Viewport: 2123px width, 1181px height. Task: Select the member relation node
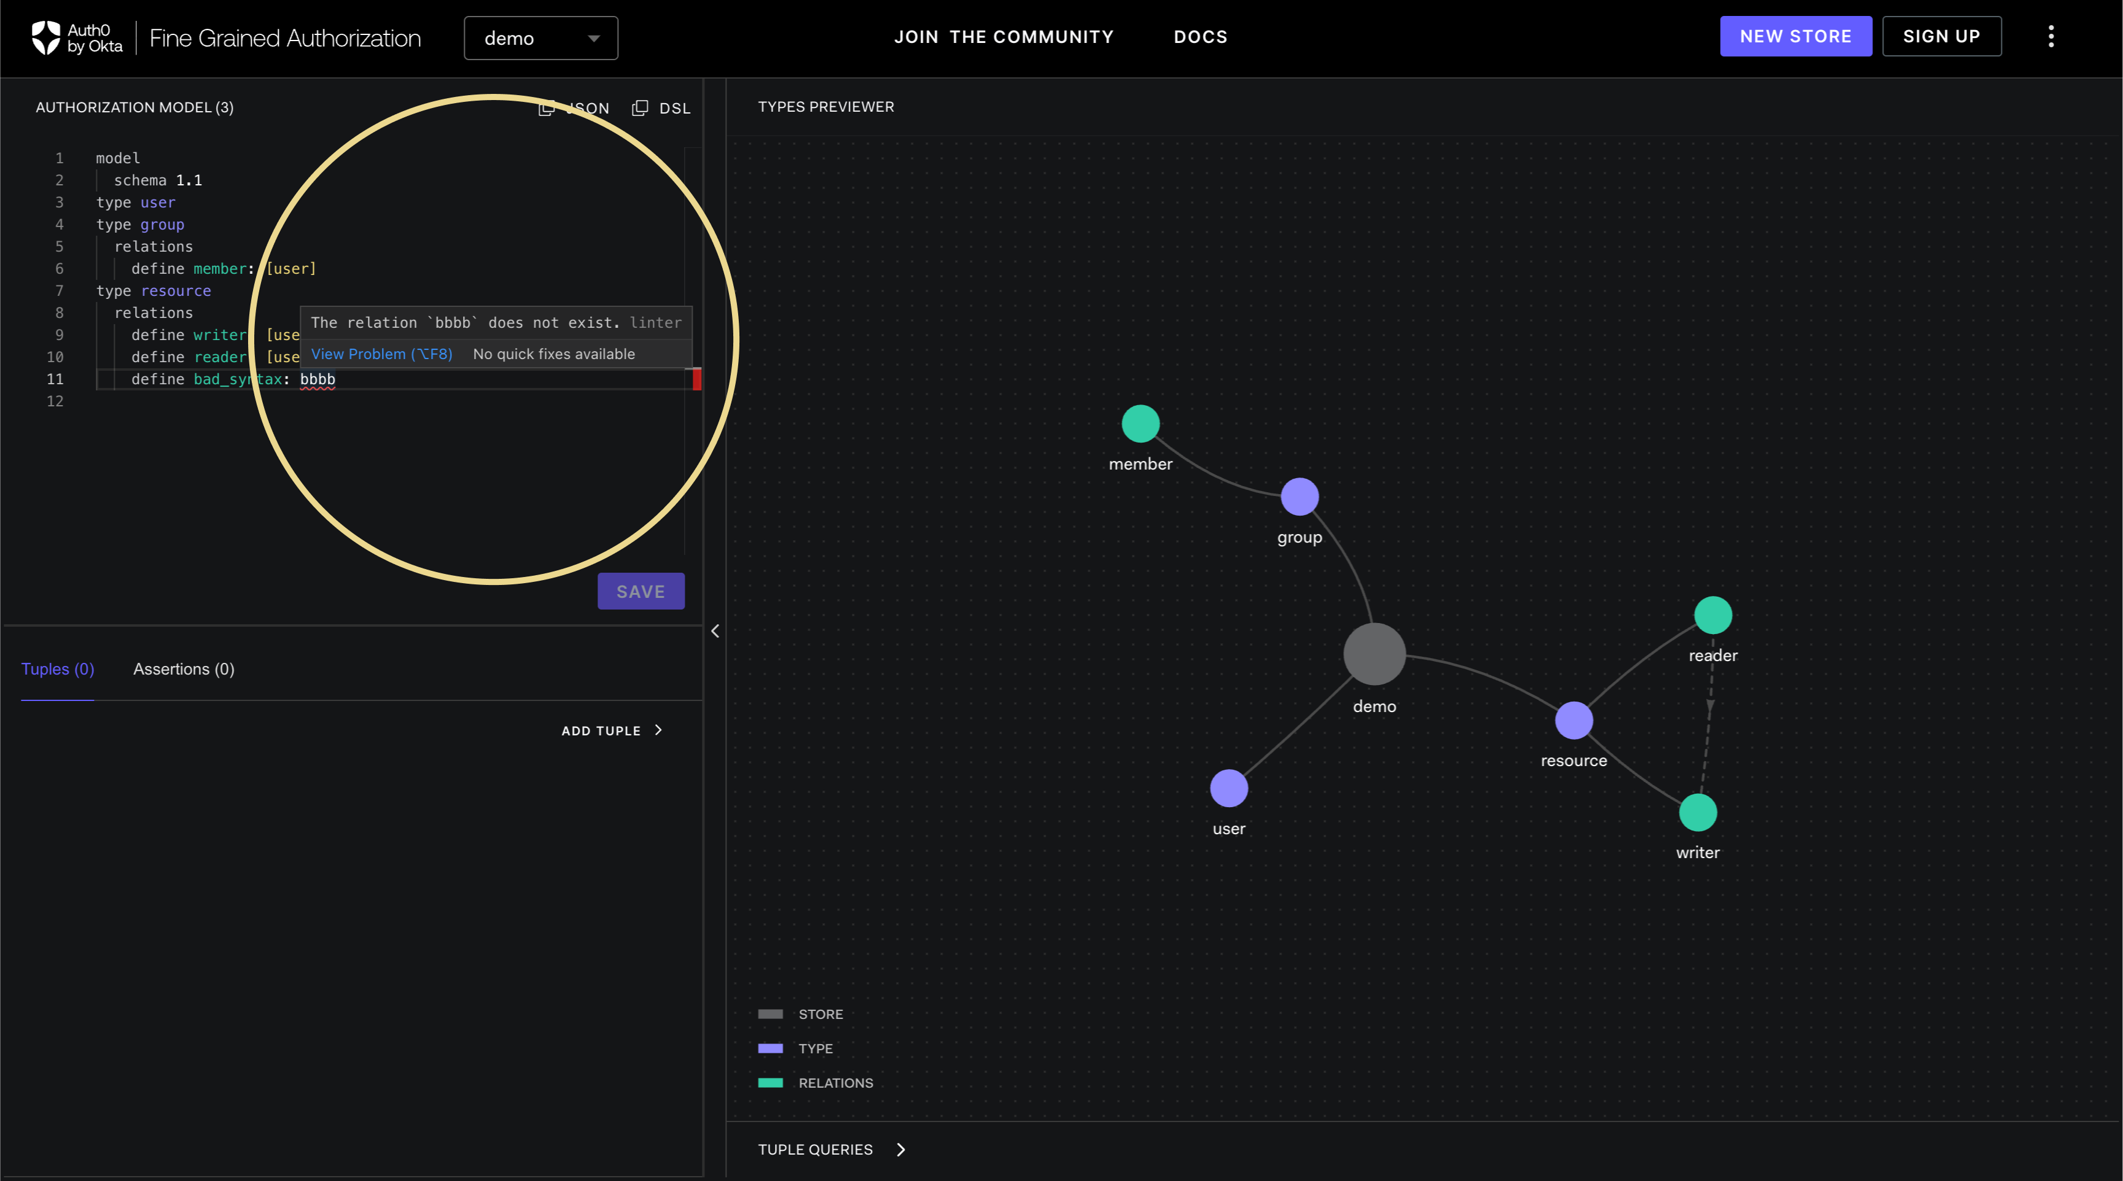tap(1140, 424)
